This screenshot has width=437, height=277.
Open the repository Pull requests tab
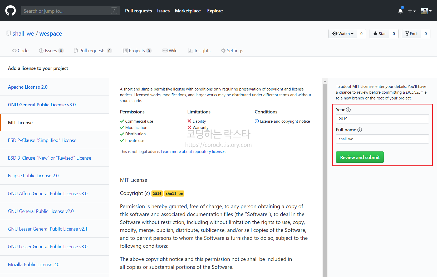(93, 51)
